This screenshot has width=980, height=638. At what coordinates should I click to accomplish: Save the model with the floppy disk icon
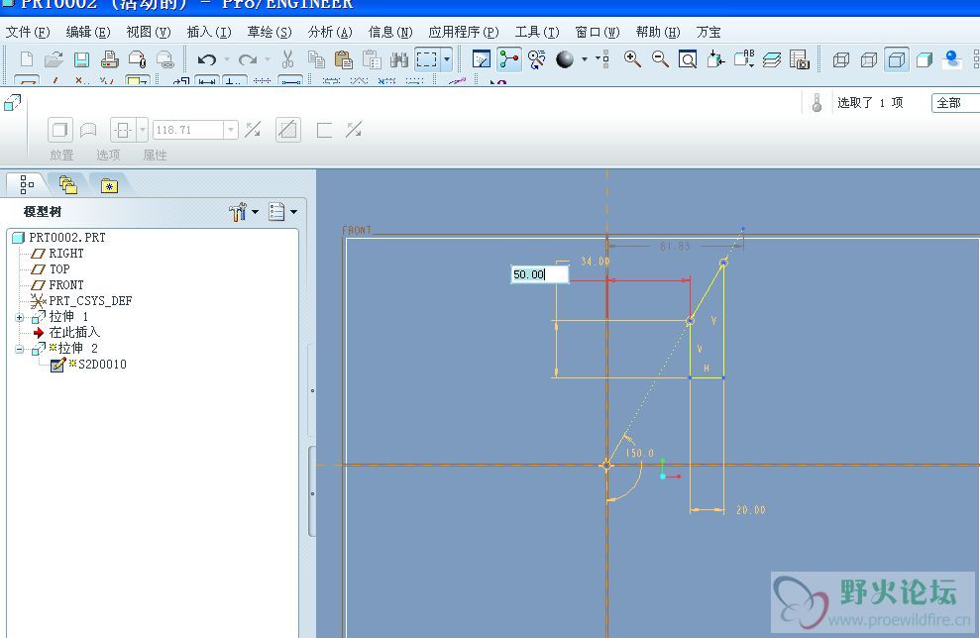coord(81,59)
